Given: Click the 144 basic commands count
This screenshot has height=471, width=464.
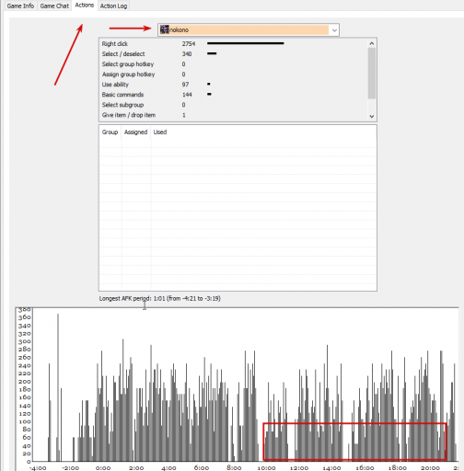Looking at the screenshot, I should 187,95.
